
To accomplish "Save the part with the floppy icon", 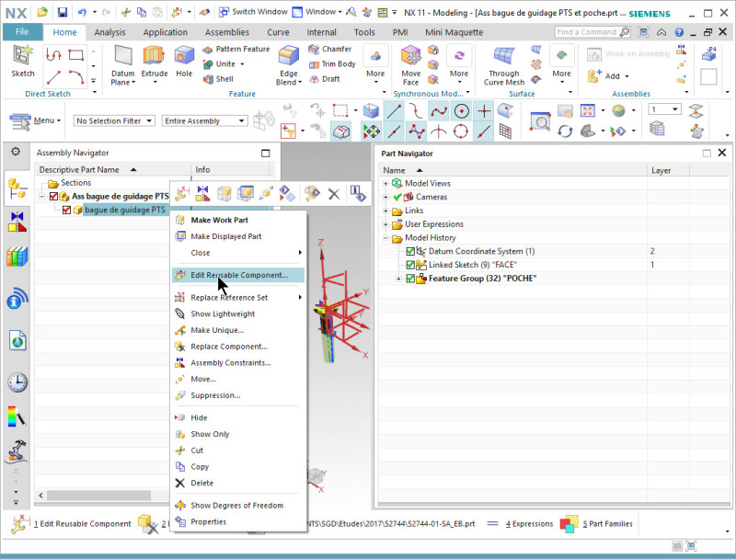I will click(62, 12).
